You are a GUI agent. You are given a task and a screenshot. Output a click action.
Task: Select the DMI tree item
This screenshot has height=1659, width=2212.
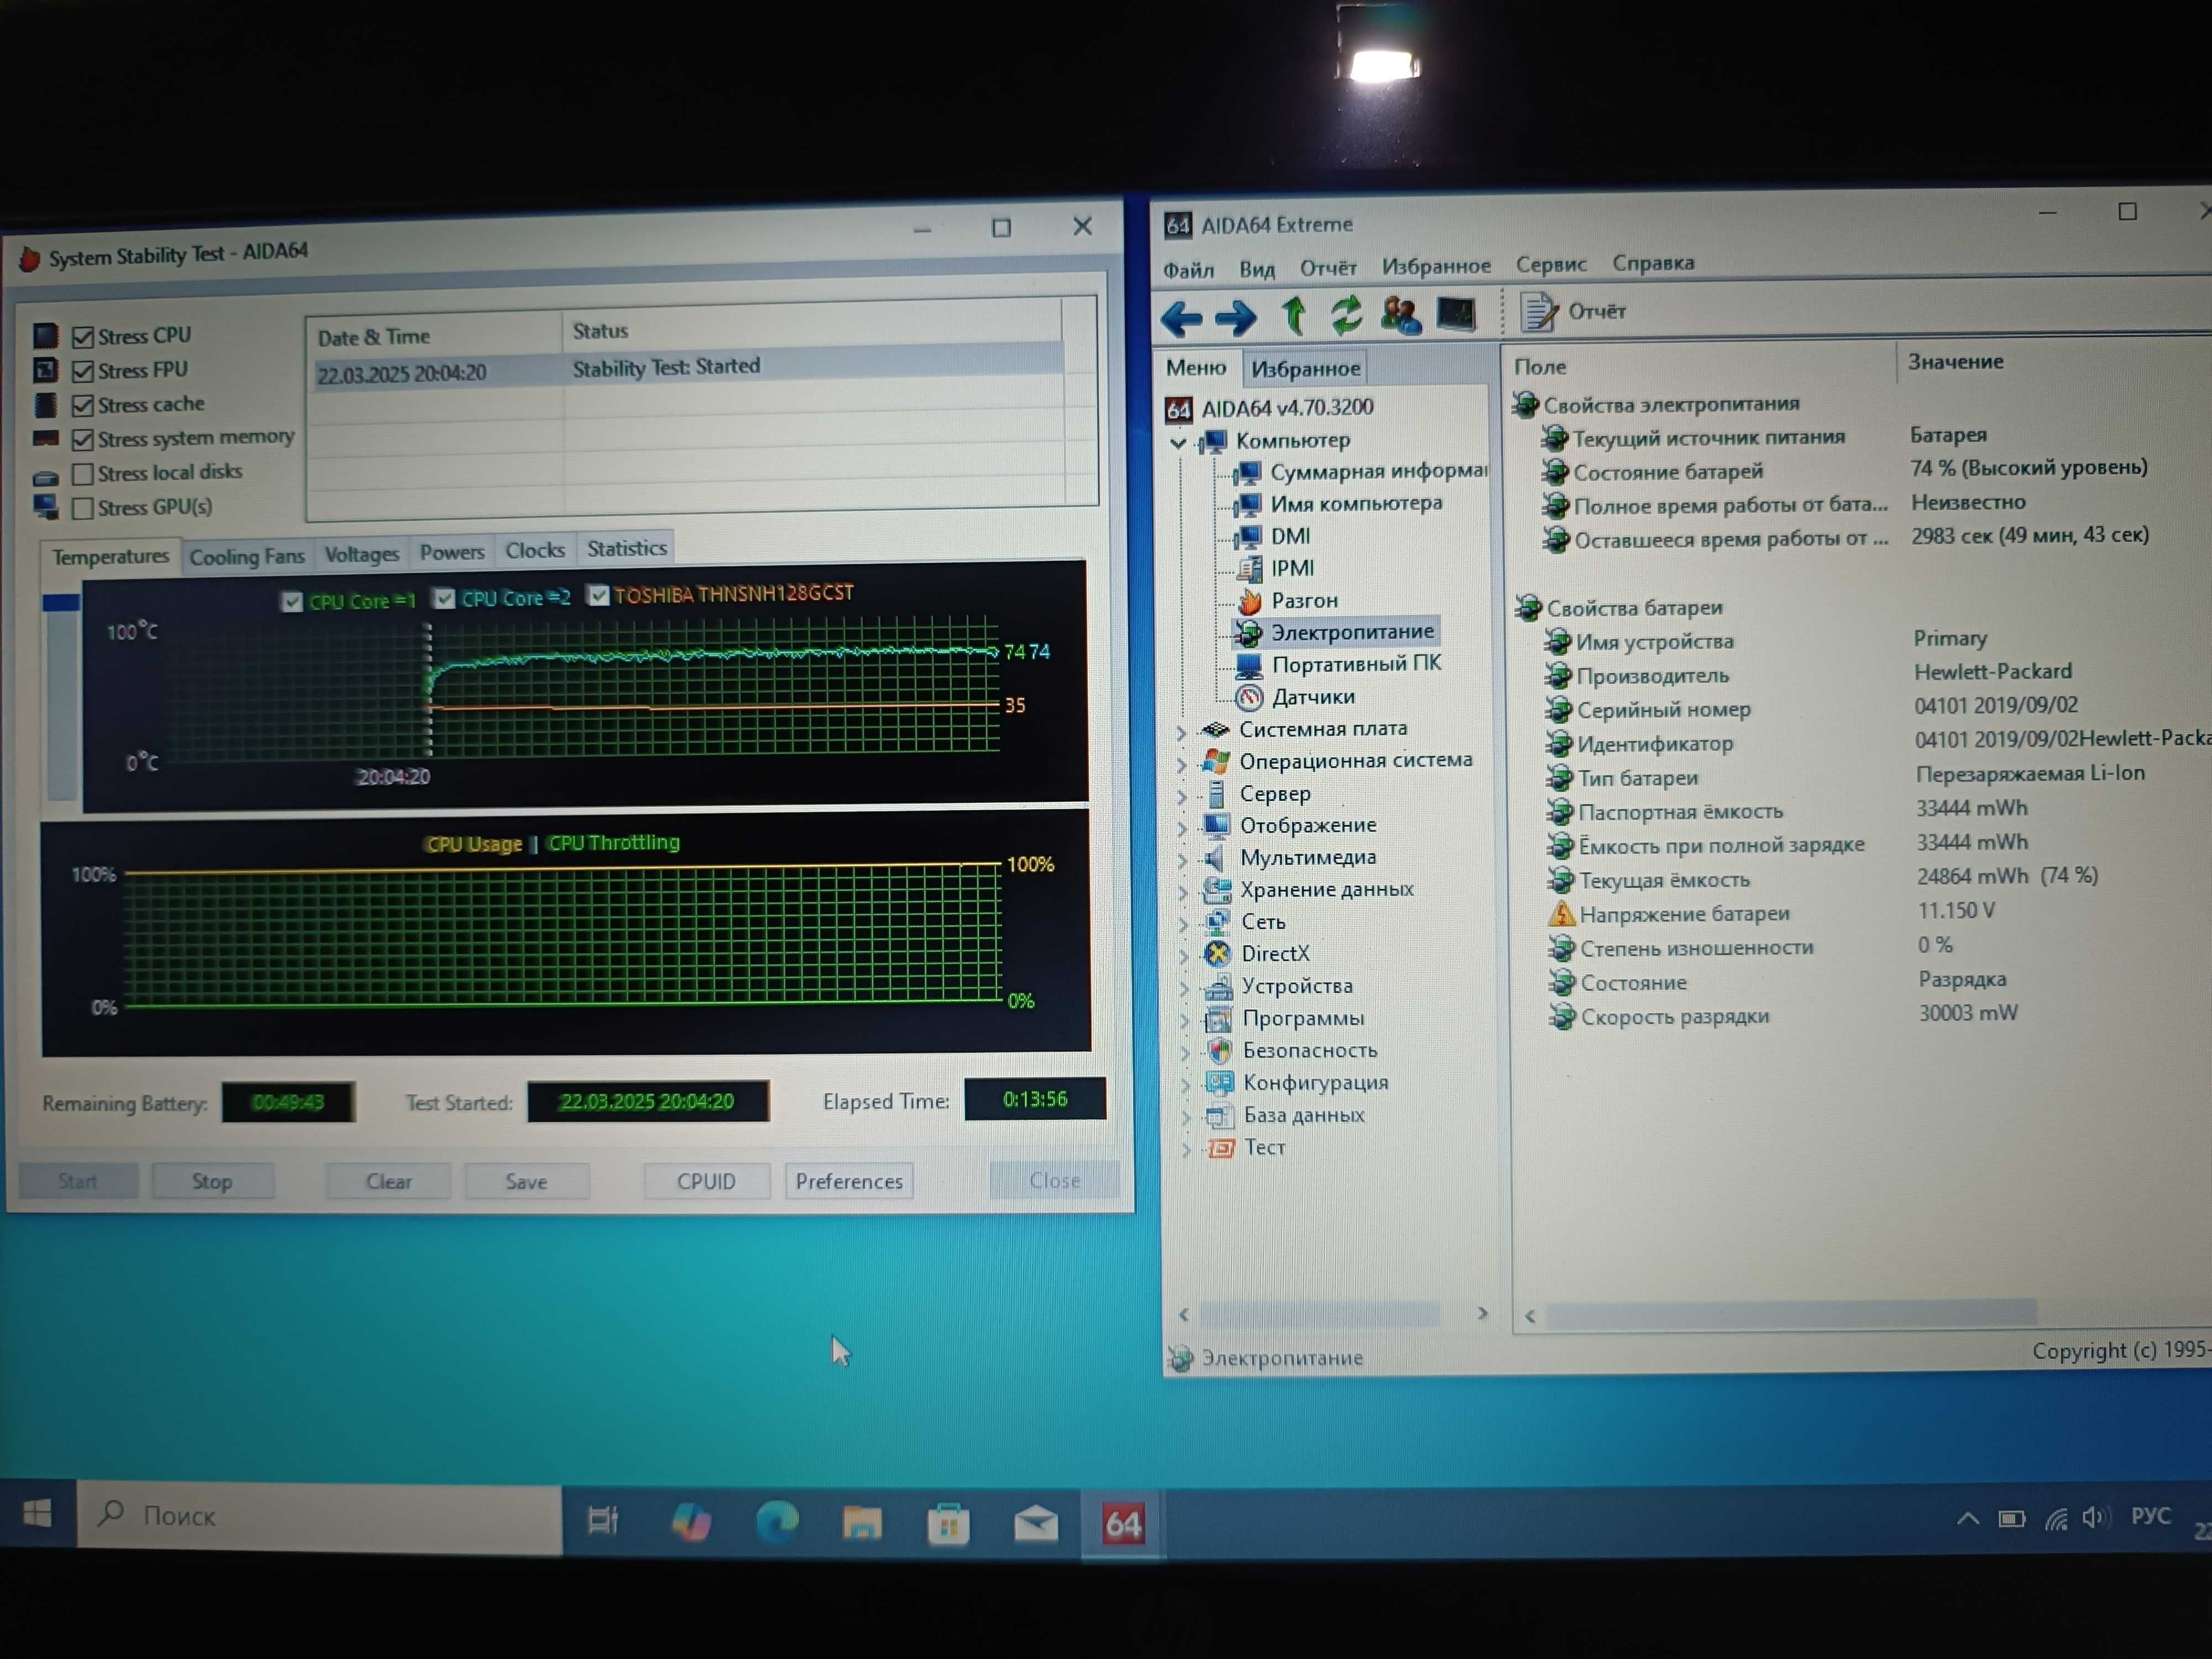(1290, 536)
